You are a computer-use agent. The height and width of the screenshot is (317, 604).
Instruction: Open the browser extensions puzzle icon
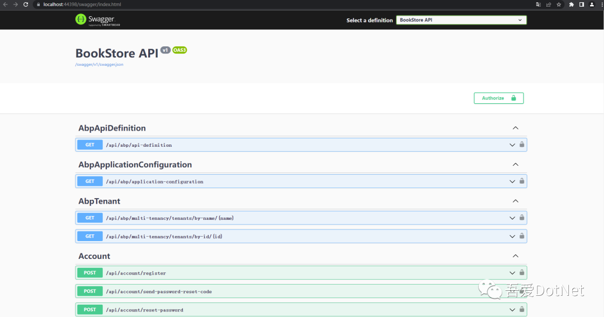(x=571, y=4)
